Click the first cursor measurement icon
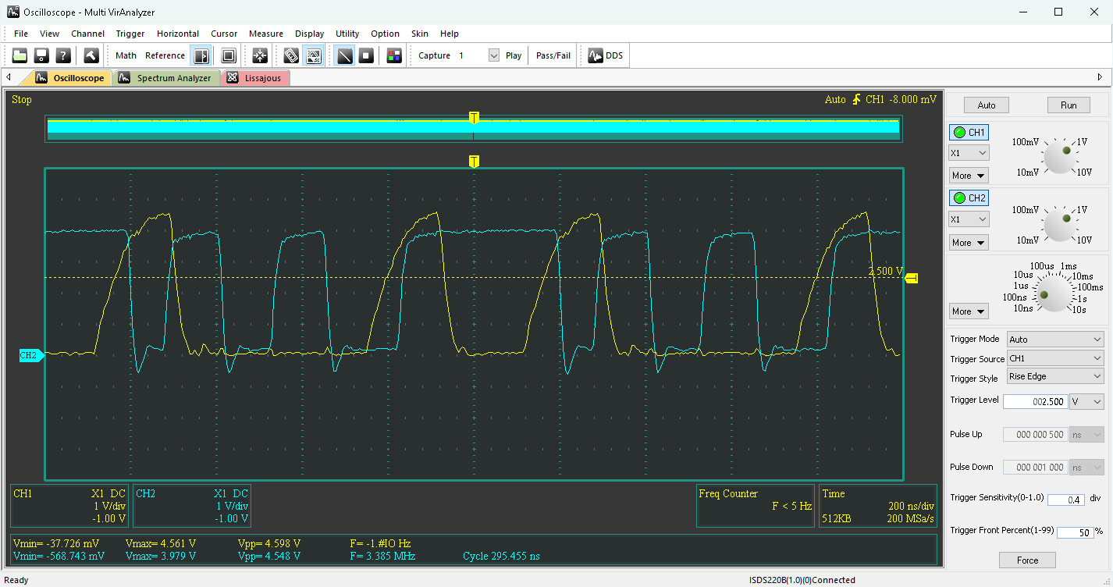This screenshot has width=1113, height=587. pos(291,55)
